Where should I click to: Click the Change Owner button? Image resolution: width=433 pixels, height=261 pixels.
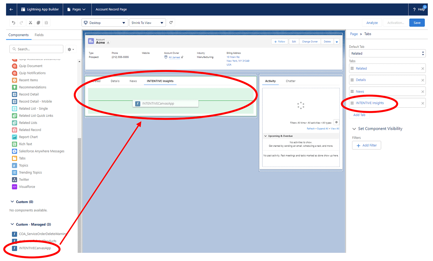pyautogui.click(x=310, y=42)
